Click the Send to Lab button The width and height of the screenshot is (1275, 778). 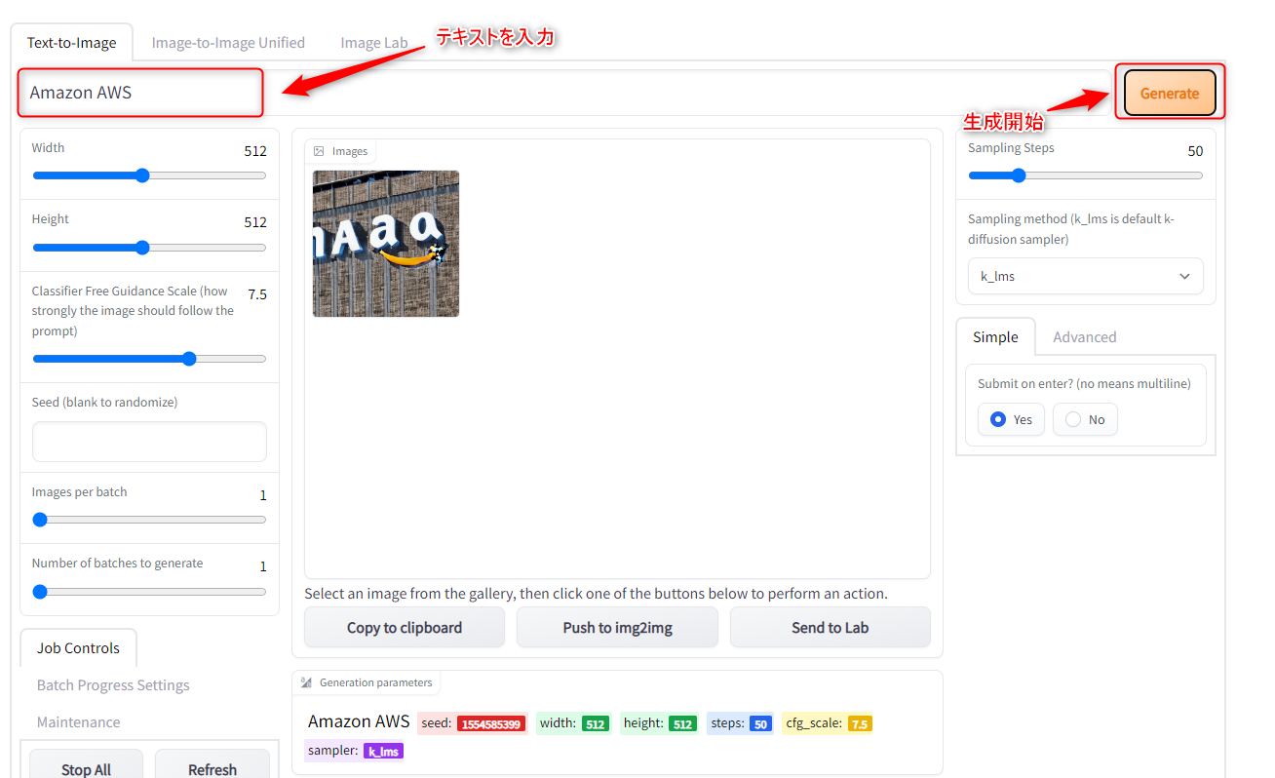(x=830, y=628)
